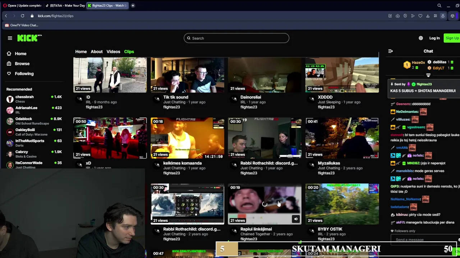This screenshot has height=258, width=460.
Task: Click the KICK logo
Action: pyautogui.click(x=29, y=38)
